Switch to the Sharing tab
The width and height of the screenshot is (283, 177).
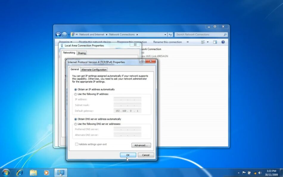pyautogui.click(x=82, y=53)
